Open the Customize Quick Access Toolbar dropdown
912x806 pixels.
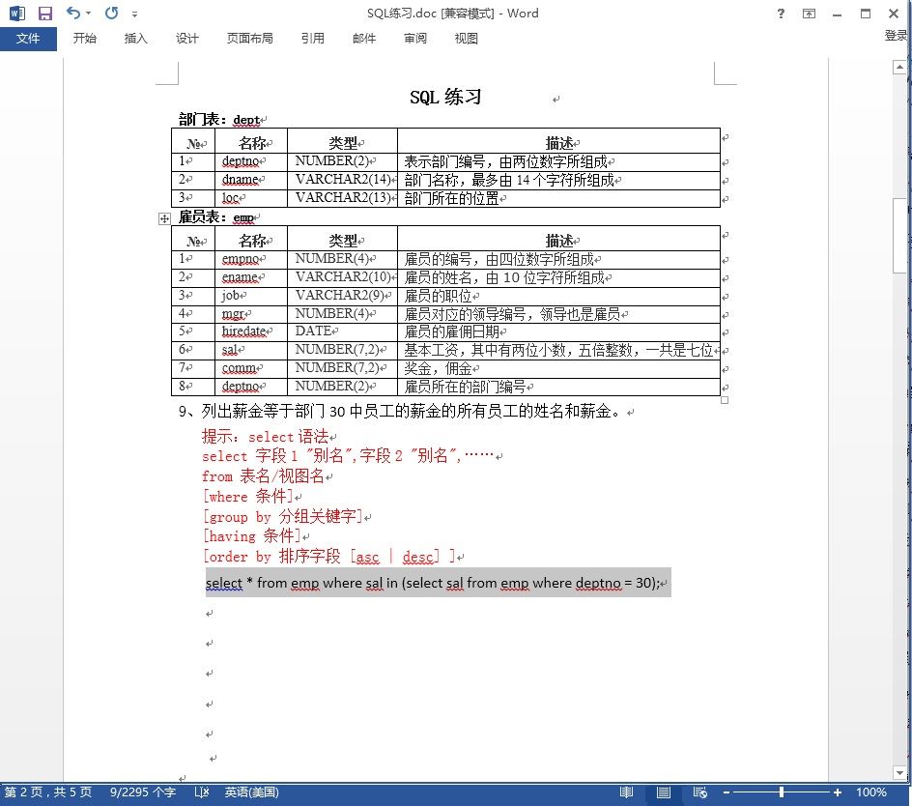coord(134,14)
